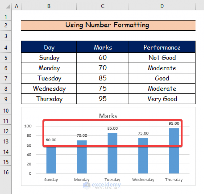The height and width of the screenshot is (194, 204).
Task: Click the 60.00 data label
Action: [x=51, y=140]
